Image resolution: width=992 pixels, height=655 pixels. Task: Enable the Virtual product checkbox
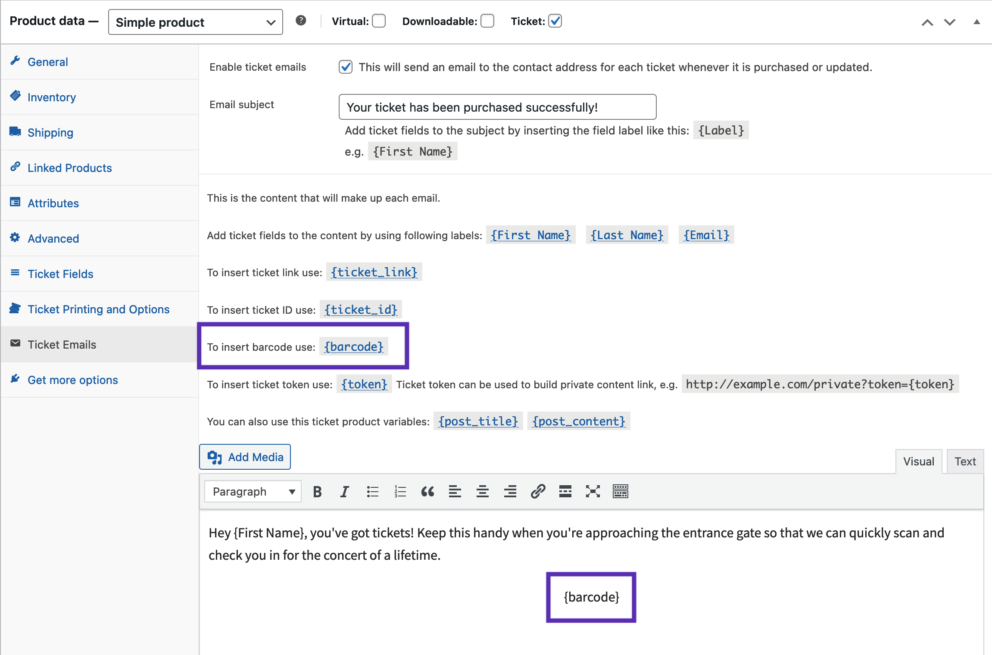(378, 20)
